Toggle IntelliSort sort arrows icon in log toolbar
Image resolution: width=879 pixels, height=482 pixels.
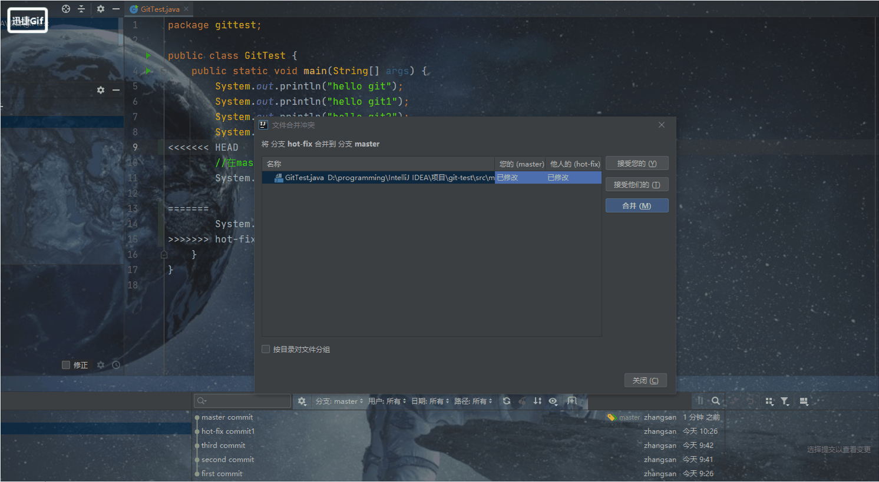coord(537,401)
